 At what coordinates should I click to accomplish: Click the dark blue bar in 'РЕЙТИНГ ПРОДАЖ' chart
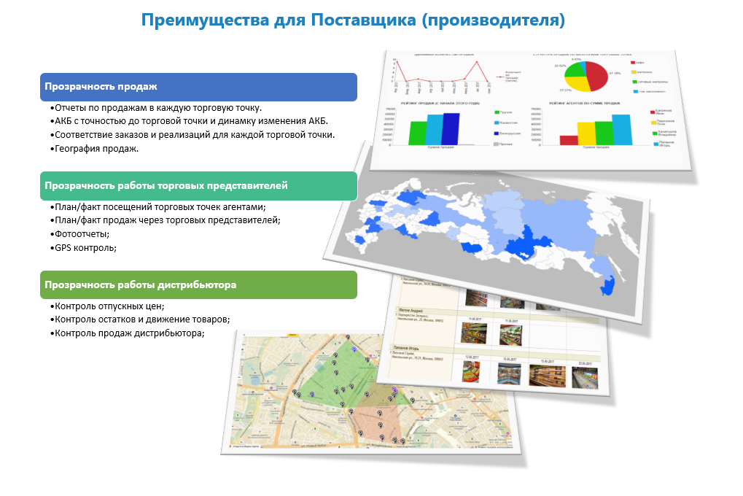(451, 129)
